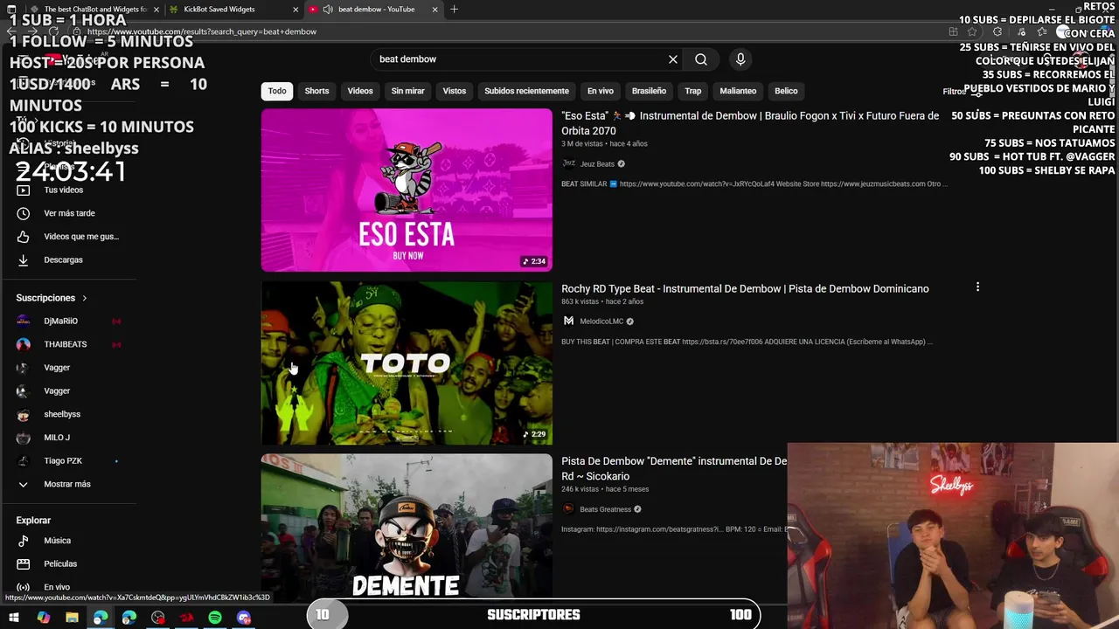This screenshot has width=1119, height=629.
Task: Open Beats Greatness channel link
Action: [x=605, y=509]
